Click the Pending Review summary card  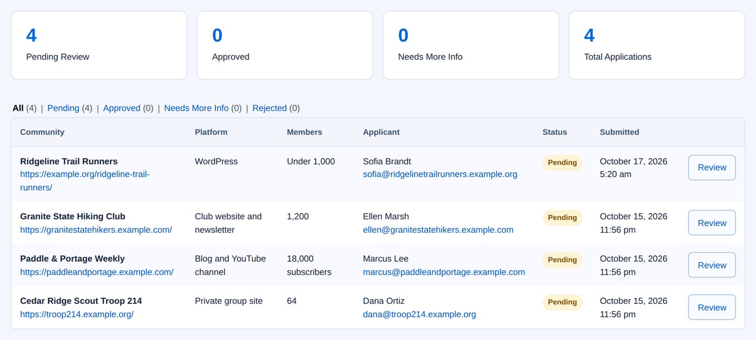coord(99,45)
